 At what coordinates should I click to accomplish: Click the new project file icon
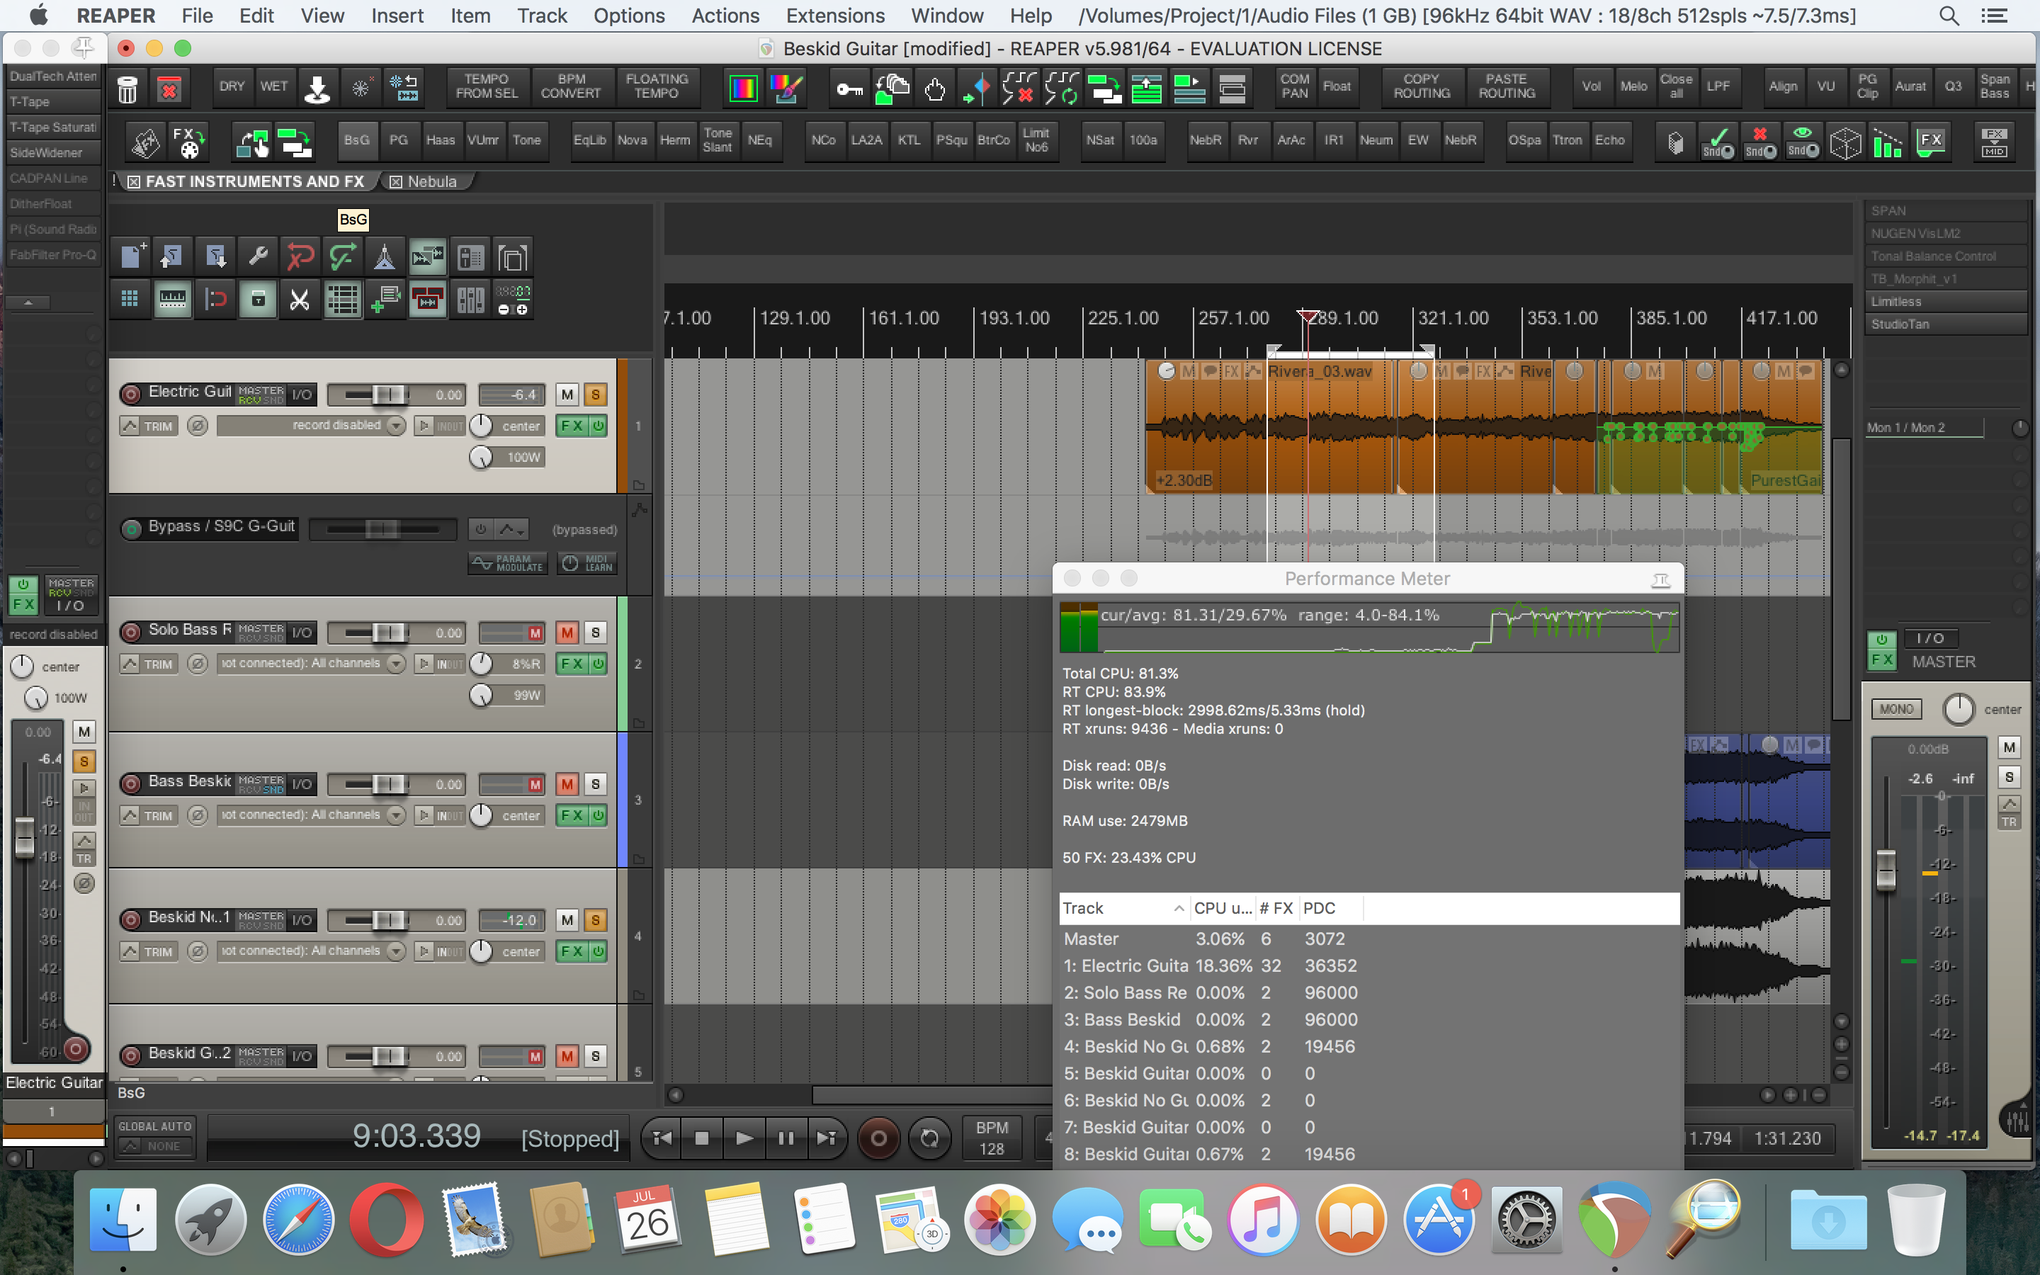point(132,256)
